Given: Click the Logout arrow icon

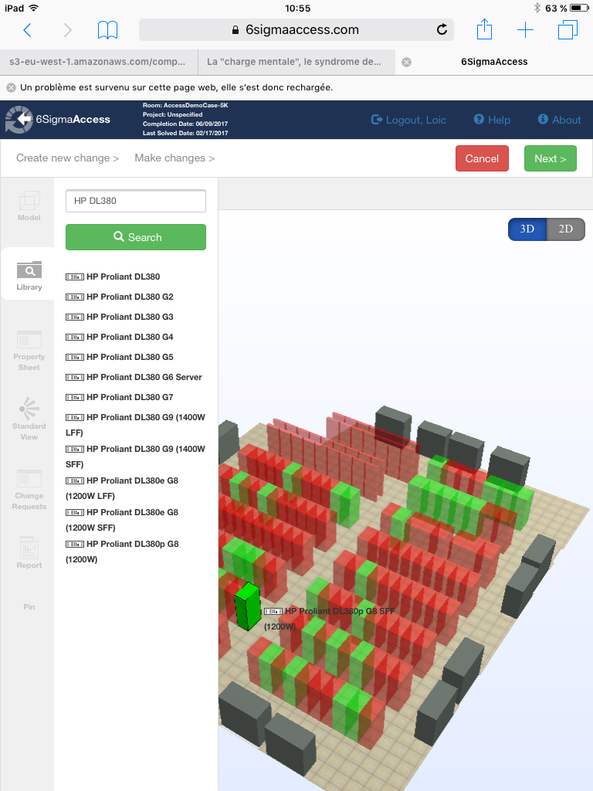Looking at the screenshot, I should [377, 120].
